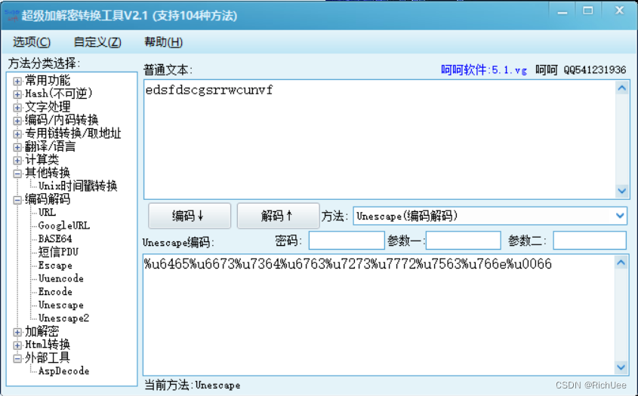Viewport: 638px width, 396px height.
Task: Select Unix时间戳转换 in the tree
Action: (x=78, y=186)
